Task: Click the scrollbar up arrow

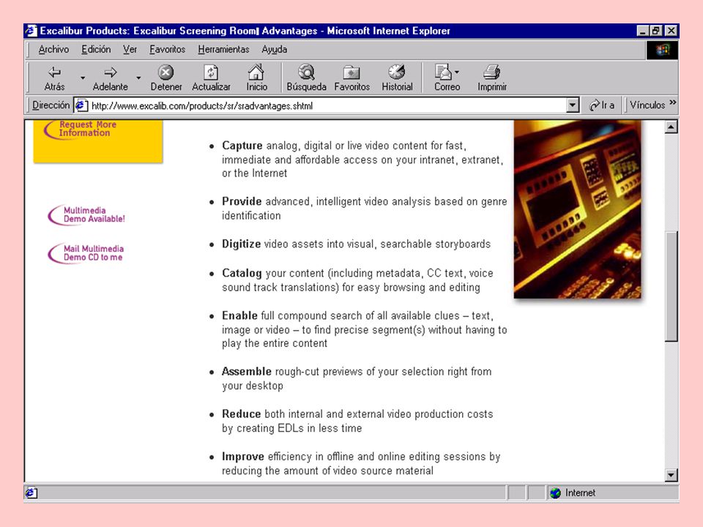Action: tap(672, 127)
